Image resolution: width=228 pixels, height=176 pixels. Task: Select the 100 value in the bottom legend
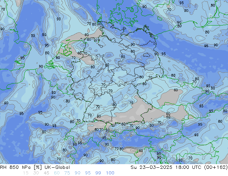[110, 173]
